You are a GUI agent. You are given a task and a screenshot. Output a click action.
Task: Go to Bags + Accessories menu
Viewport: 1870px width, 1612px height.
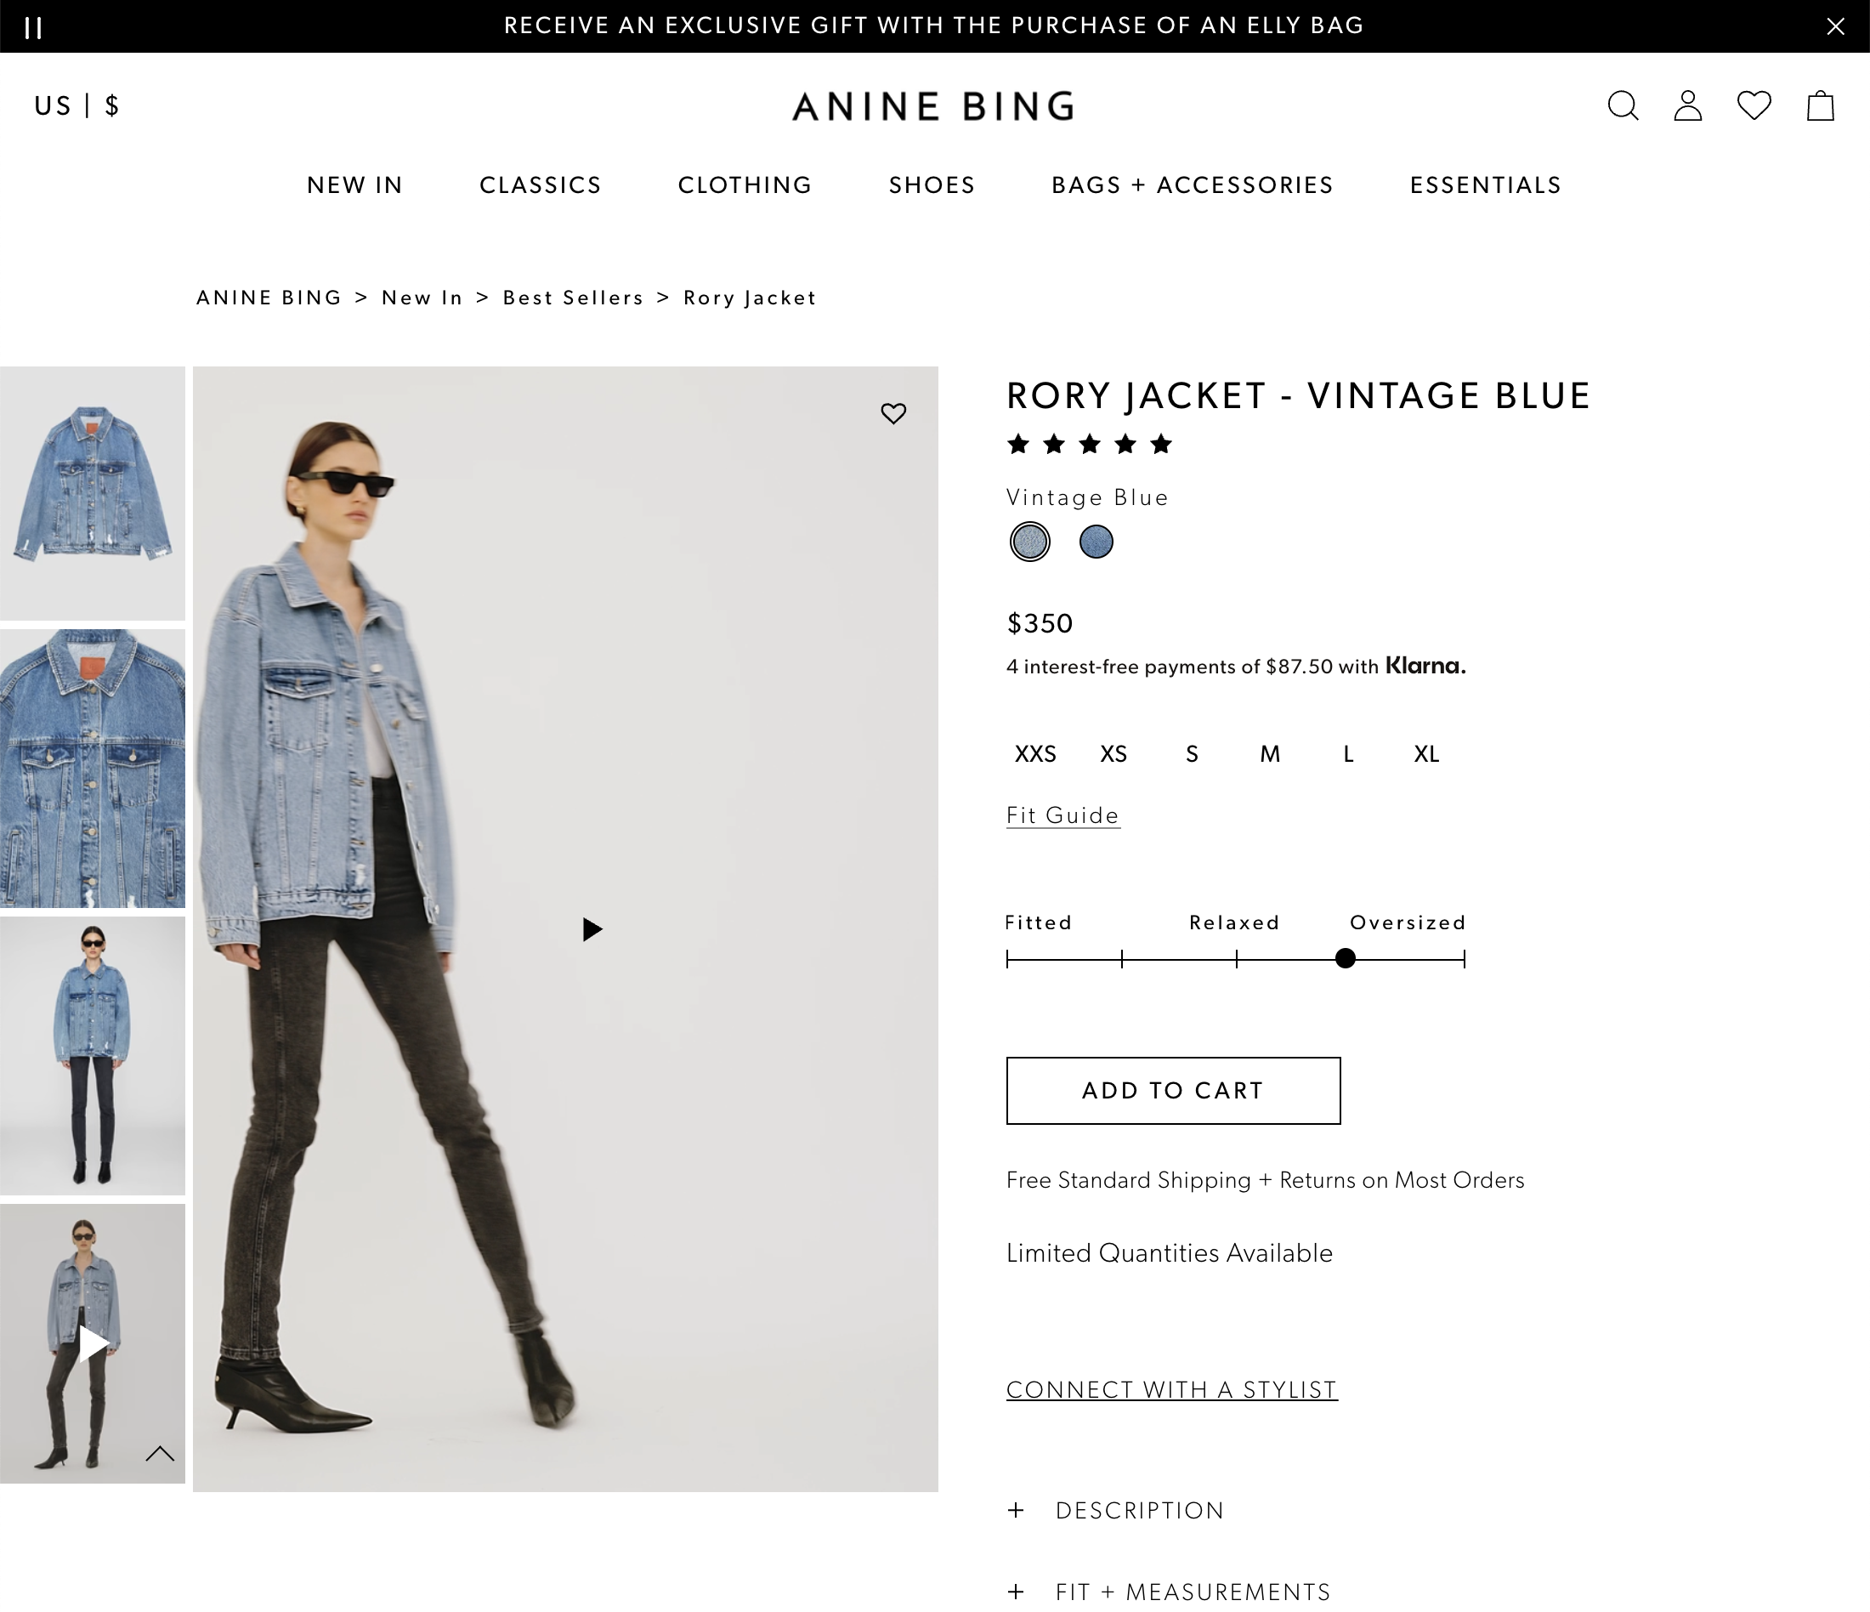click(x=1193, y=185)
